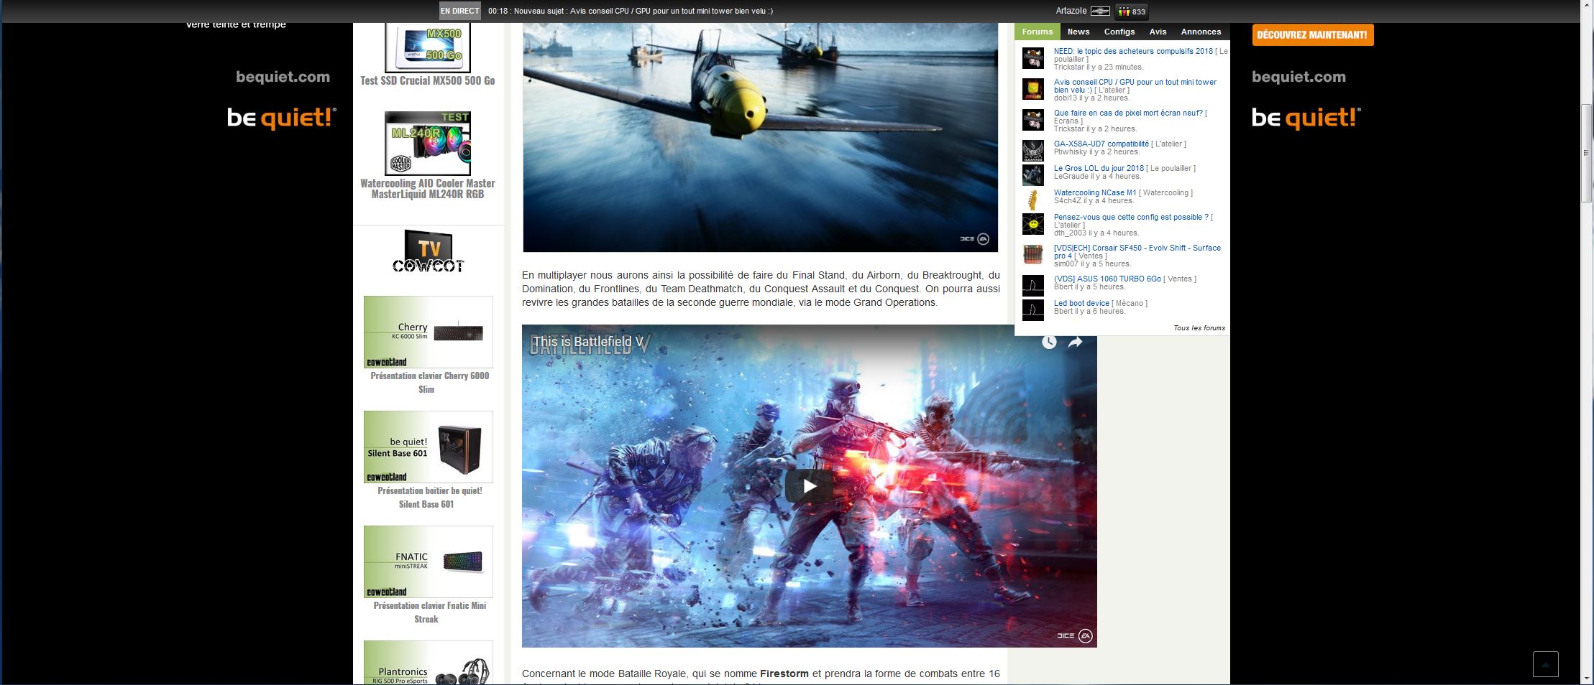The image size is (1594, 685).
Task: Click the Artazole username in top bar
Action: (x=1071, y=11)
